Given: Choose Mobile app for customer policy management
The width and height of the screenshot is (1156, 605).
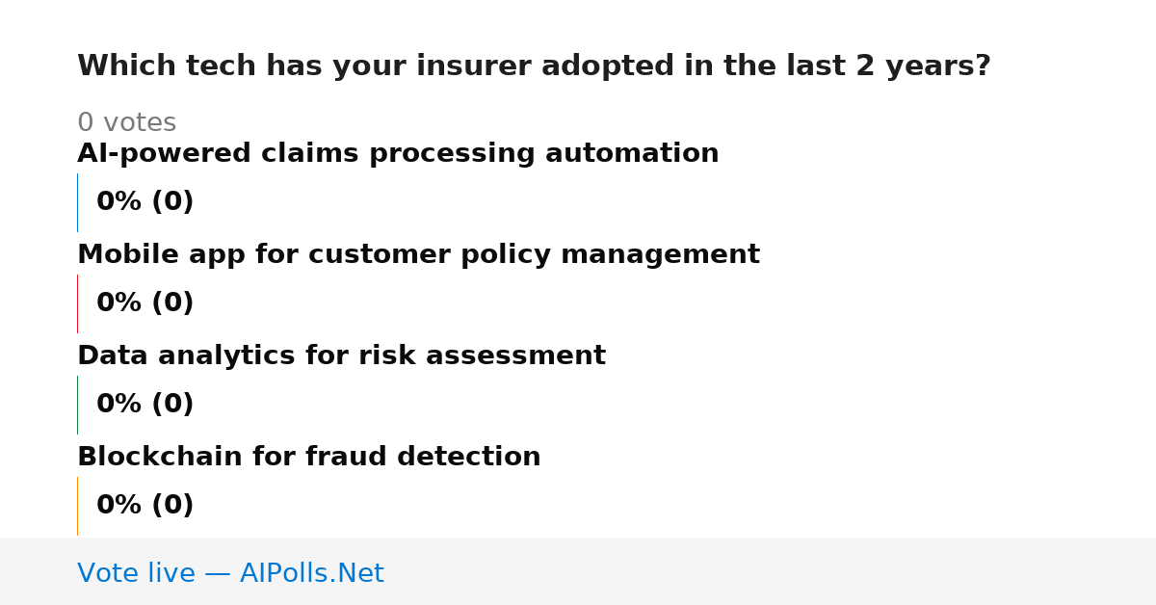Looking at the screenshot, I should click(x=418, y=255).
